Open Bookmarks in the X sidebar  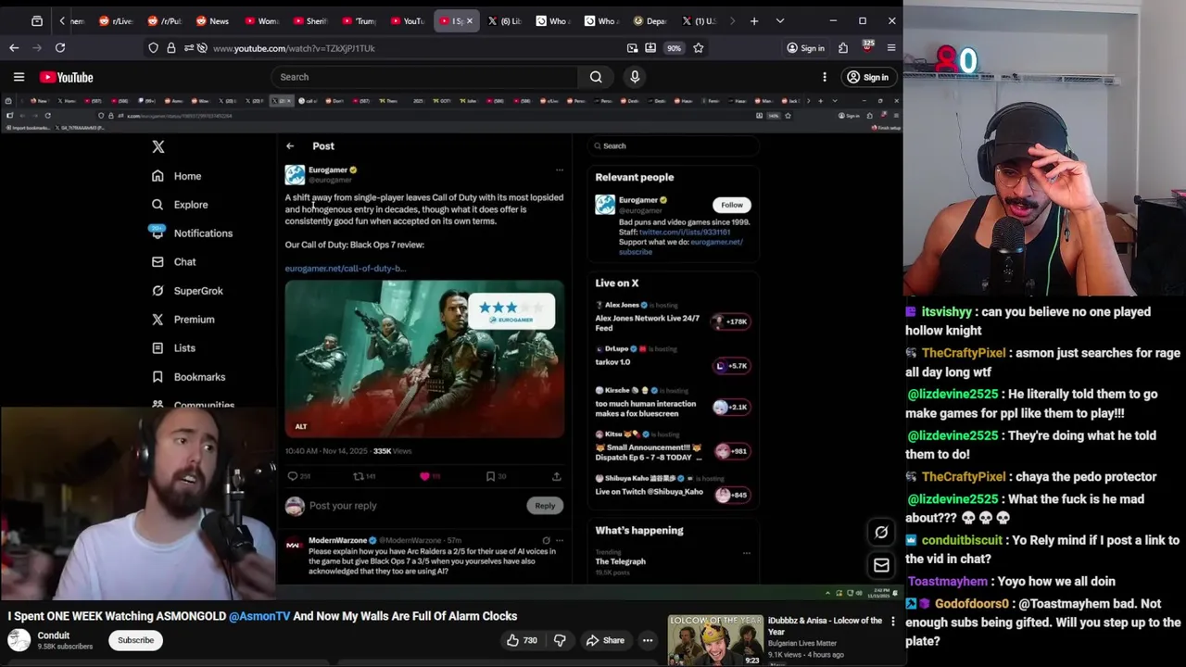(188, 377)
